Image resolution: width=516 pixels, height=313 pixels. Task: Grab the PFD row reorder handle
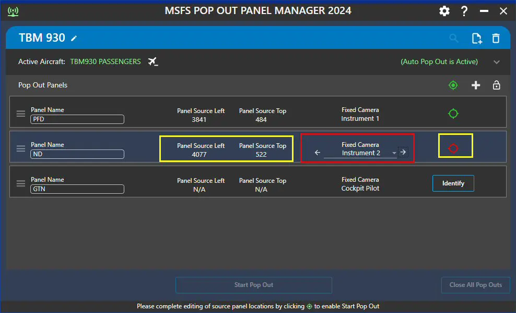(21, 114)
